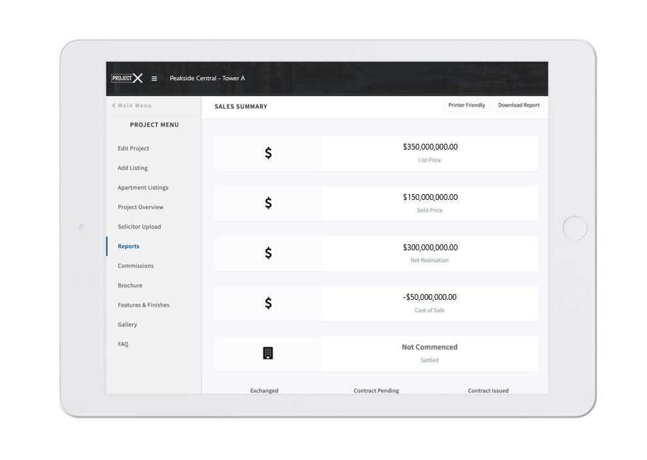647x460 pixels.
Task: Click the Net Realisation dollar icon
Action: click(268, 254)
